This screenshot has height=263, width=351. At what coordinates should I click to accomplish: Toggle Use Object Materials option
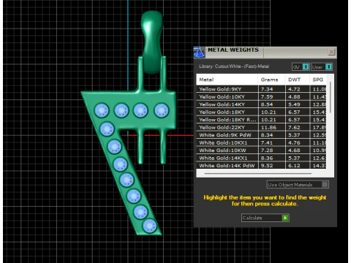[x=298, y=185]
